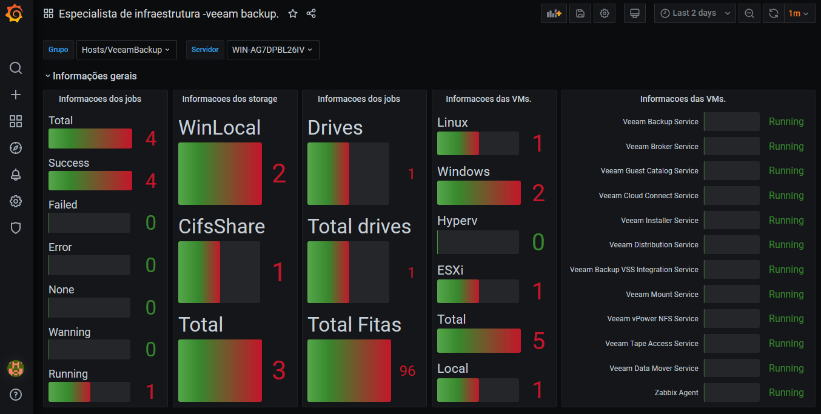Image resolution: width=821 pixels, height=414 pixels.
Task: Cycle view mode with monitor icon
Action: 635,13
